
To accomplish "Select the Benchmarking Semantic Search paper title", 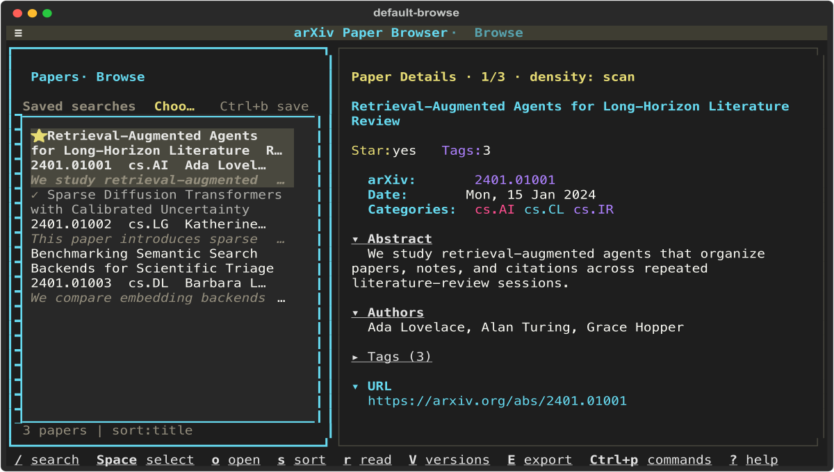I will [x=152, y=261].
